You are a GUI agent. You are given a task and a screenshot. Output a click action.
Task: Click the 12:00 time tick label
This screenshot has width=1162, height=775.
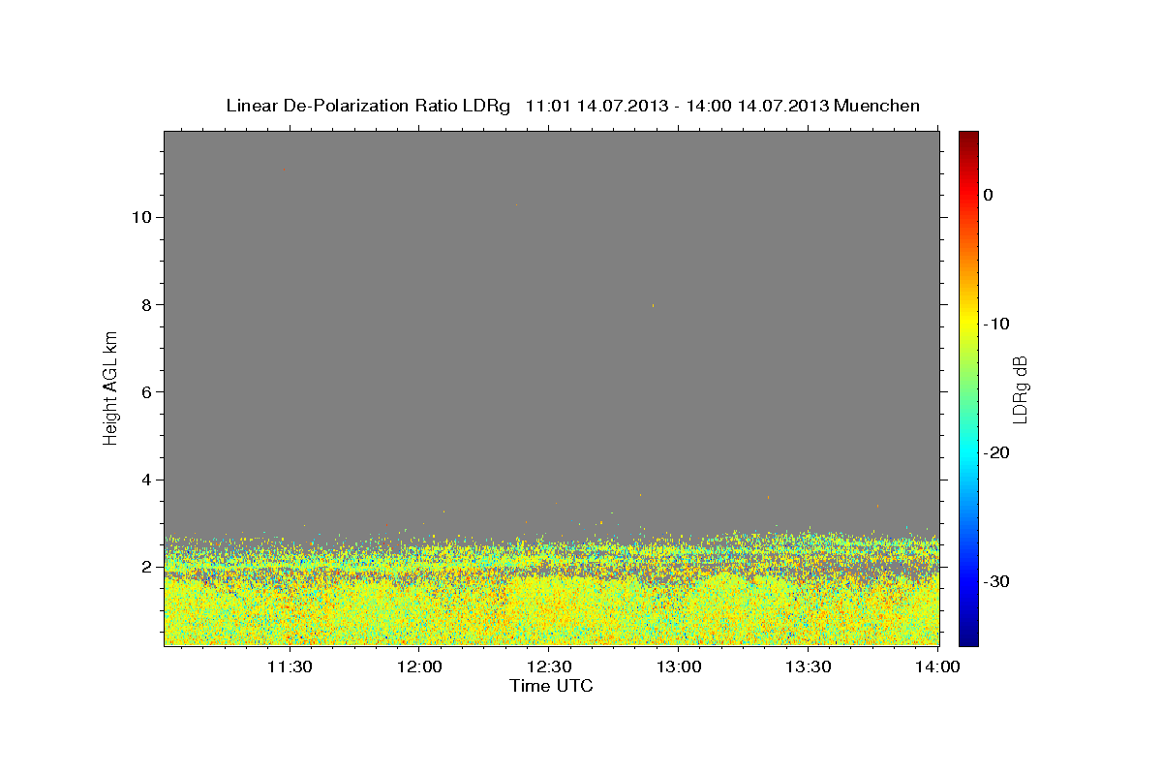point(419,666)
